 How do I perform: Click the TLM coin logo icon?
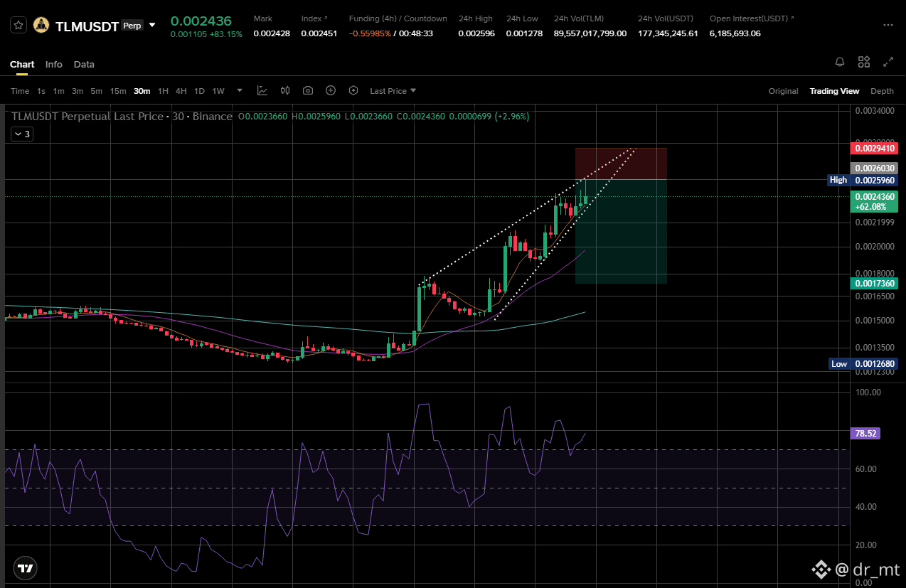click(x=41, y=25)
